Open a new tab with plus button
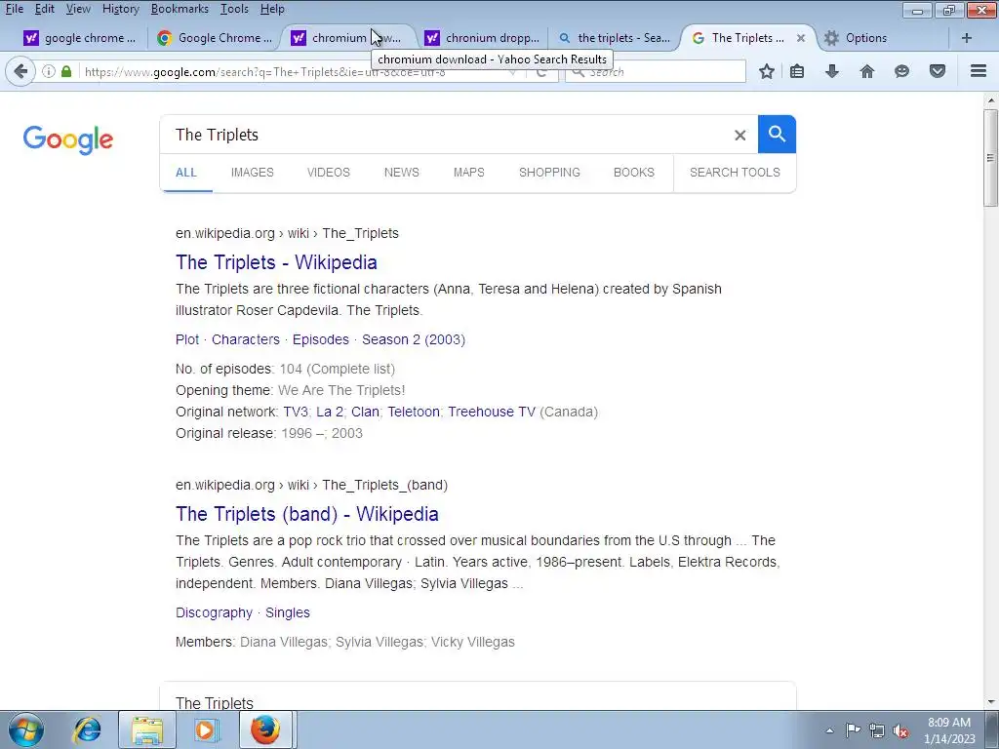The image size is (999, 749). [x=967, y=38]
